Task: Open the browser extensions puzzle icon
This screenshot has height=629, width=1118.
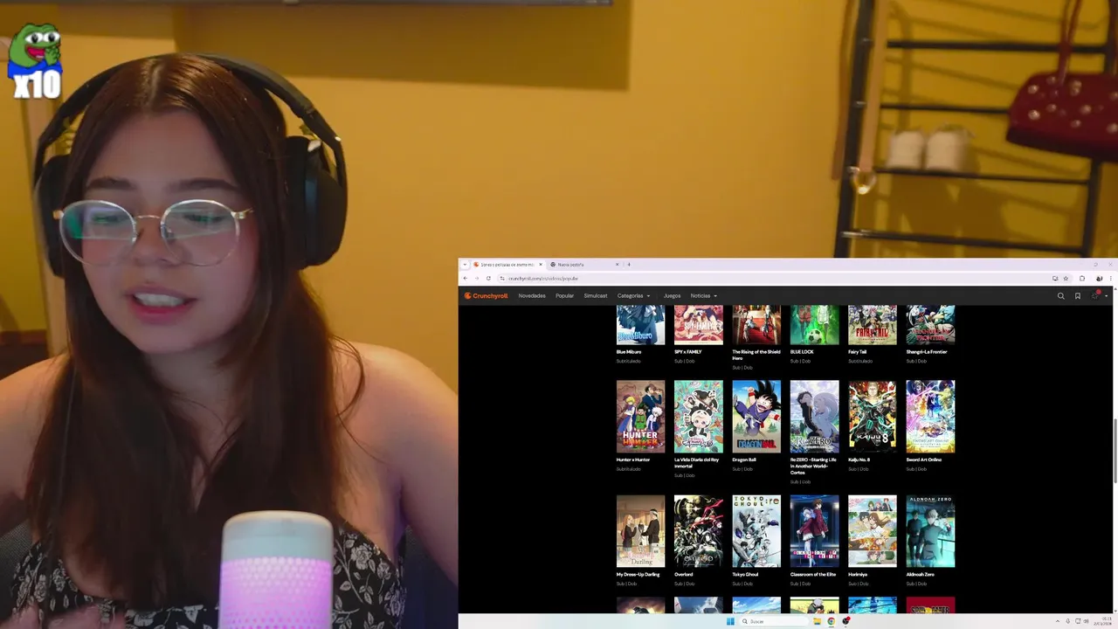Action: point(1082,278)
